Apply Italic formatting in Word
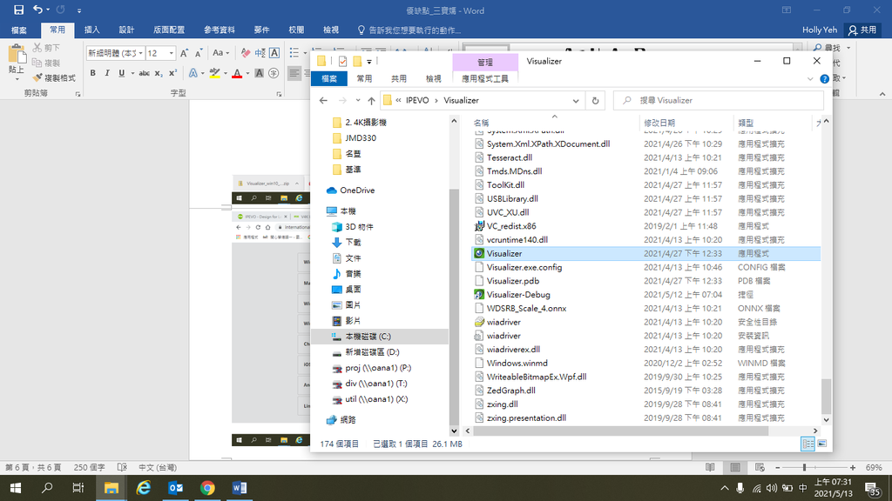The image size is (892, 501). click(107, 73)
